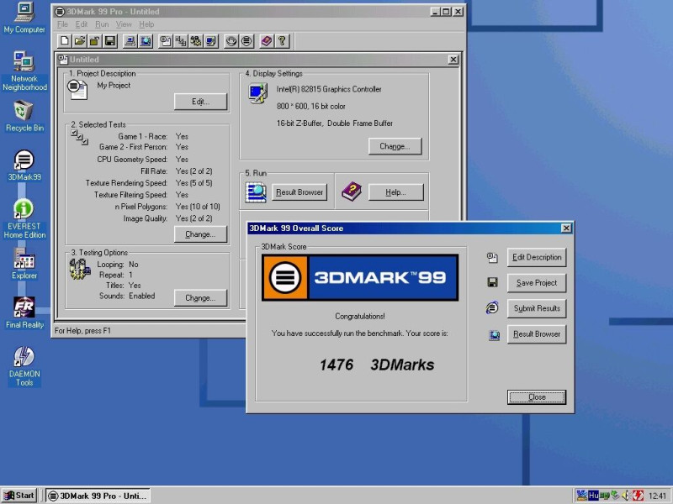Click the Save Project button

coord(537,283)
